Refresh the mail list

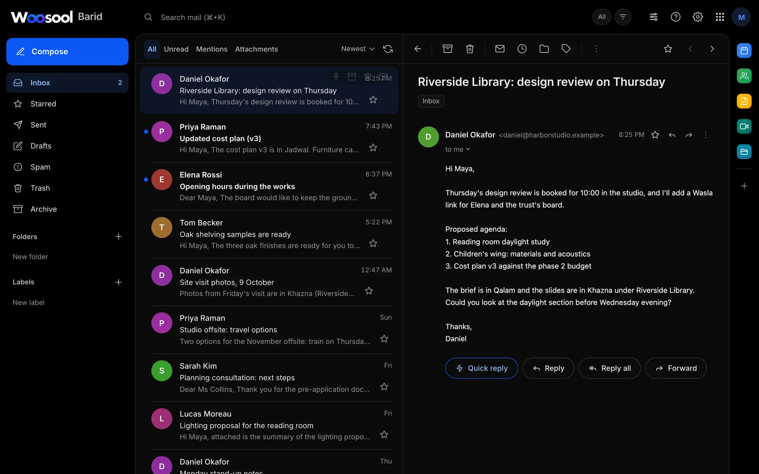point(388,49)
